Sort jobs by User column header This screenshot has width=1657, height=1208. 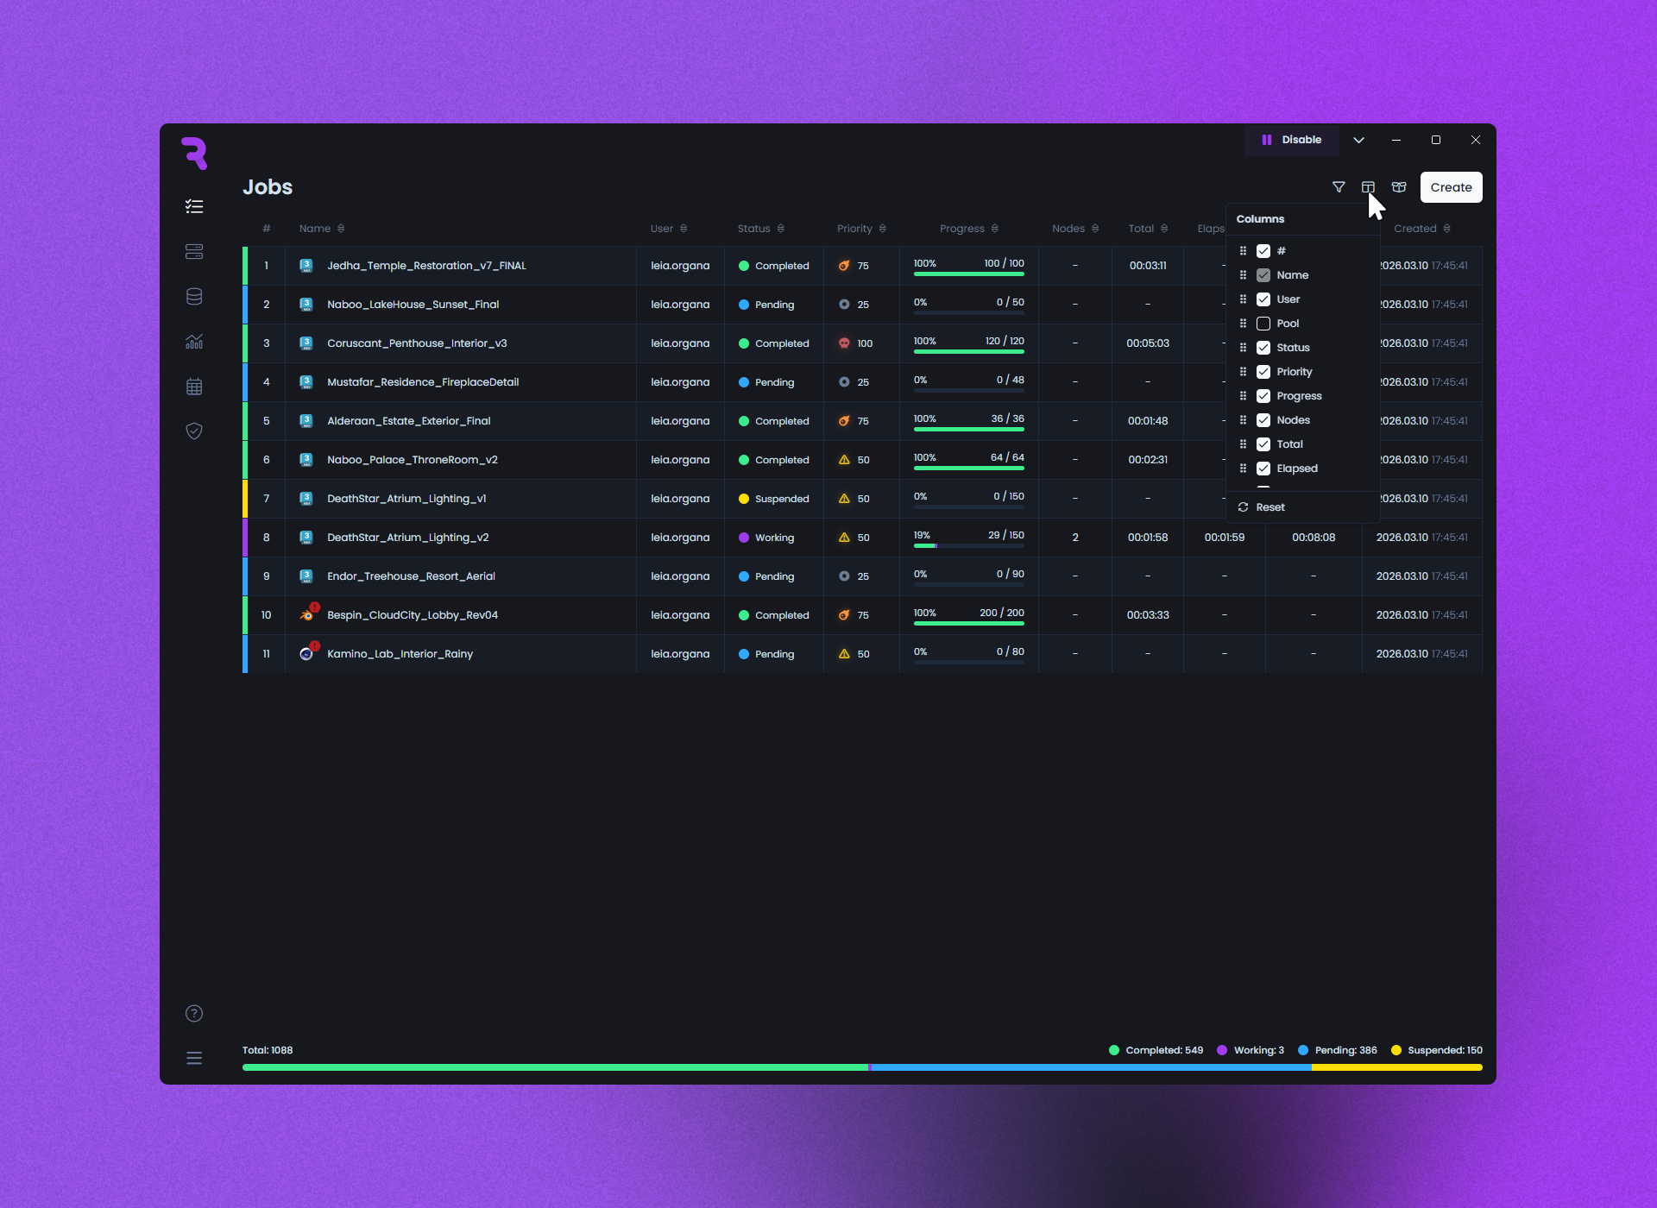(x=669, y=229)
